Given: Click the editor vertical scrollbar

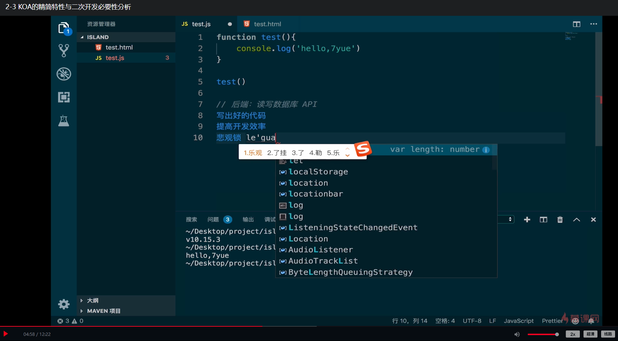Looking at the screenshot, I should click(599, 89).
